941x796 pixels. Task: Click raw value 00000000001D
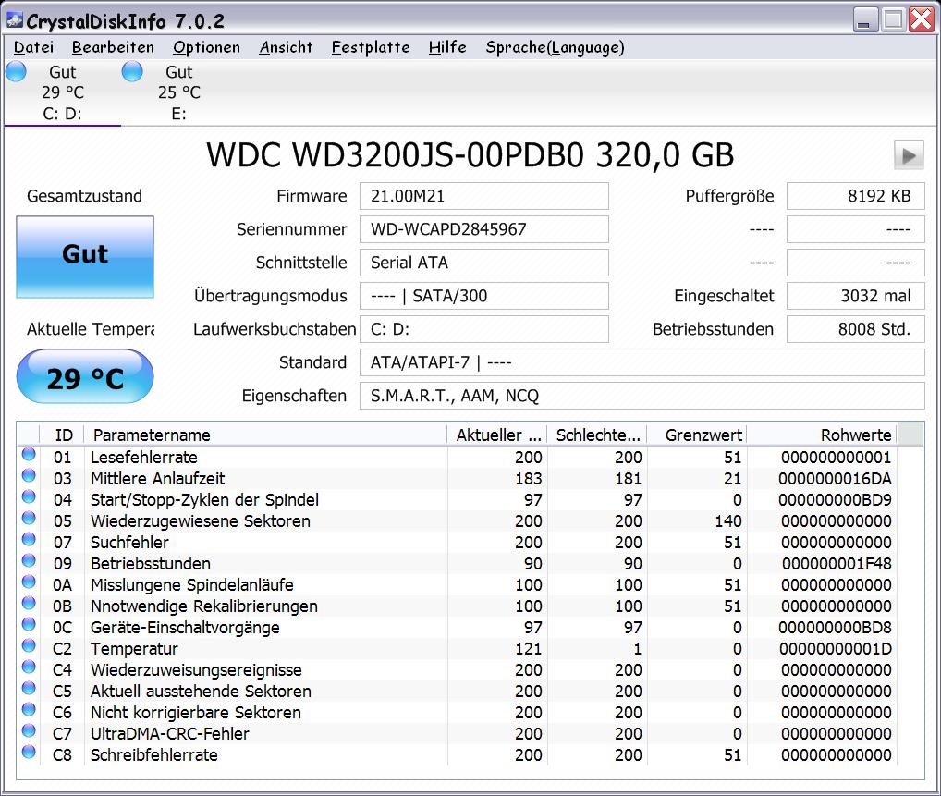pos(836,649)
